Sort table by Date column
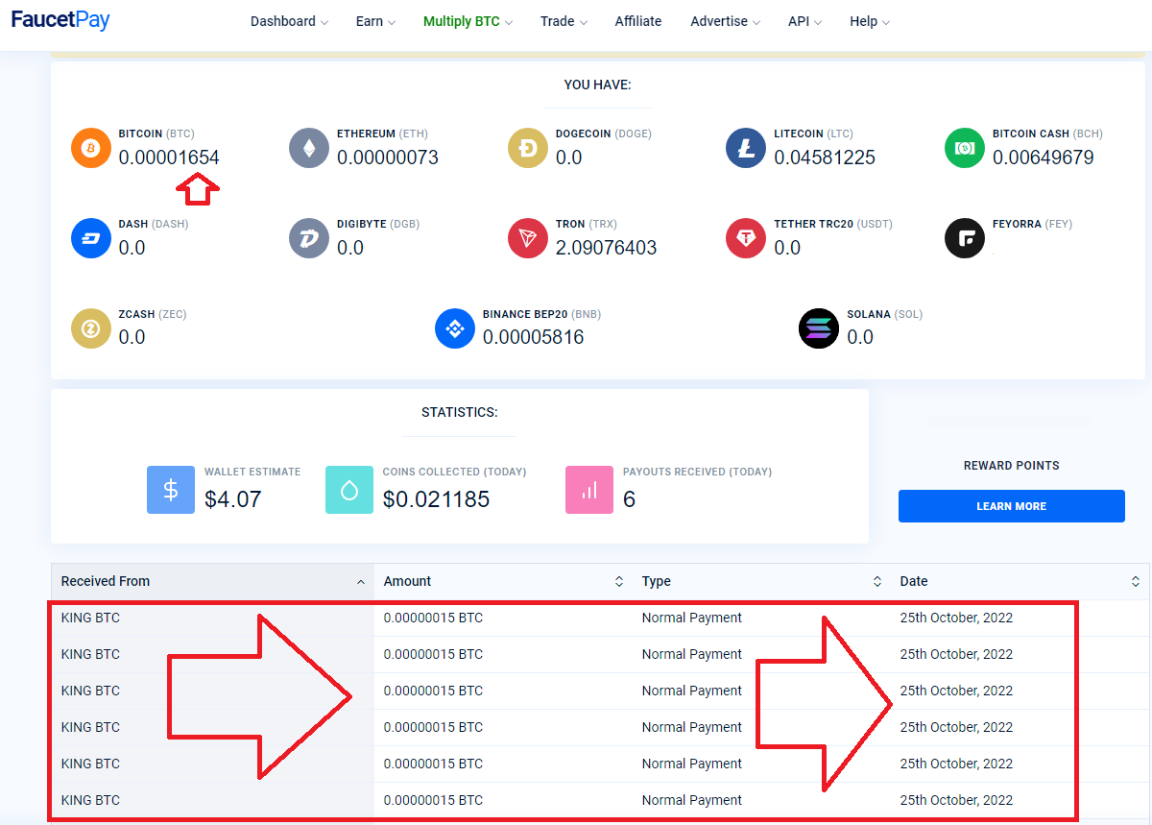 coord(1020,581)
